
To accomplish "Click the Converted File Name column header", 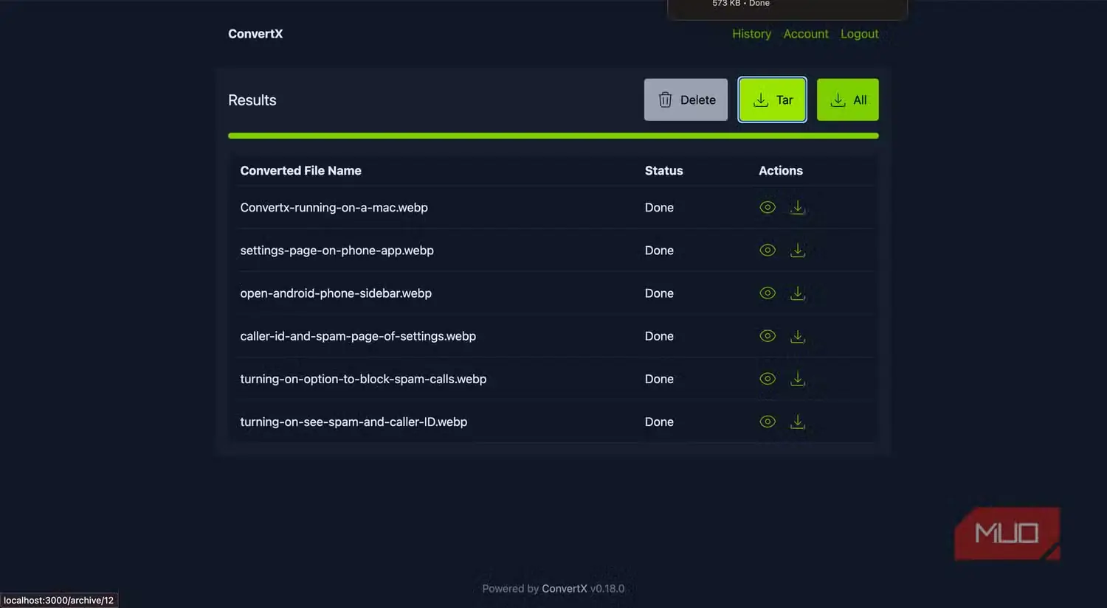I will tap(301, 170).
